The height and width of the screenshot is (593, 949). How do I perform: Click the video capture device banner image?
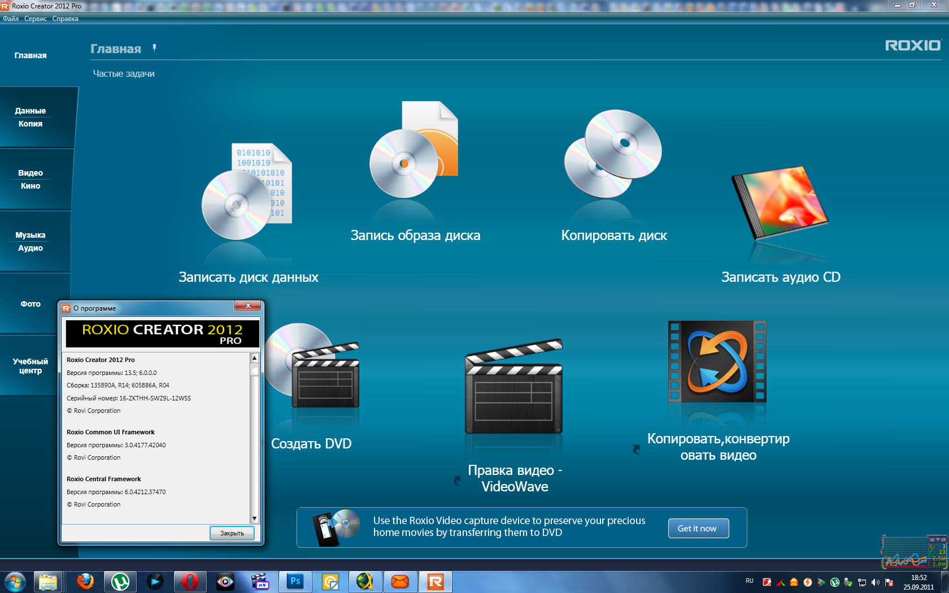[336, 527]
